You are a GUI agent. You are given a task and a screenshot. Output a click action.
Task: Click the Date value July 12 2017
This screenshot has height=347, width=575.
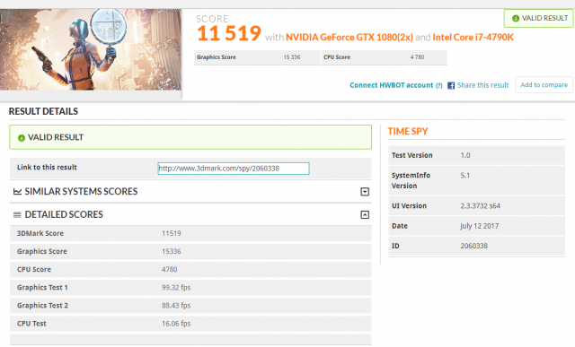coord(480,226)
